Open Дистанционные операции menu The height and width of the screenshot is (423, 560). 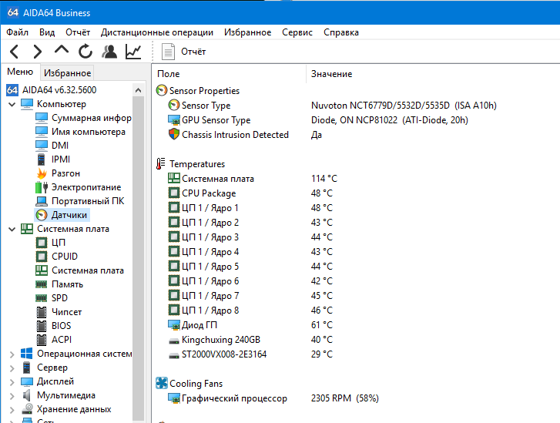[x=157, y=32]
